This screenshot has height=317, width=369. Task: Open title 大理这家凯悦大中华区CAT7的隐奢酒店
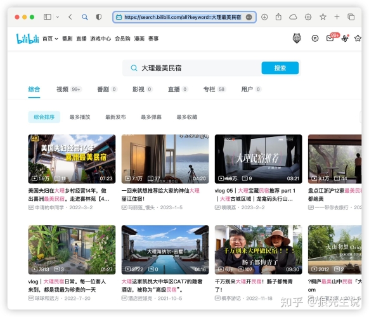click(x=162, y=286)
